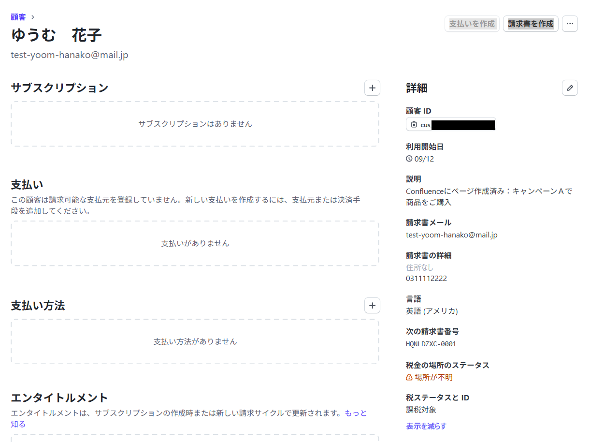Open the もっと知る link under エンタイトルメント

(356, 413)
